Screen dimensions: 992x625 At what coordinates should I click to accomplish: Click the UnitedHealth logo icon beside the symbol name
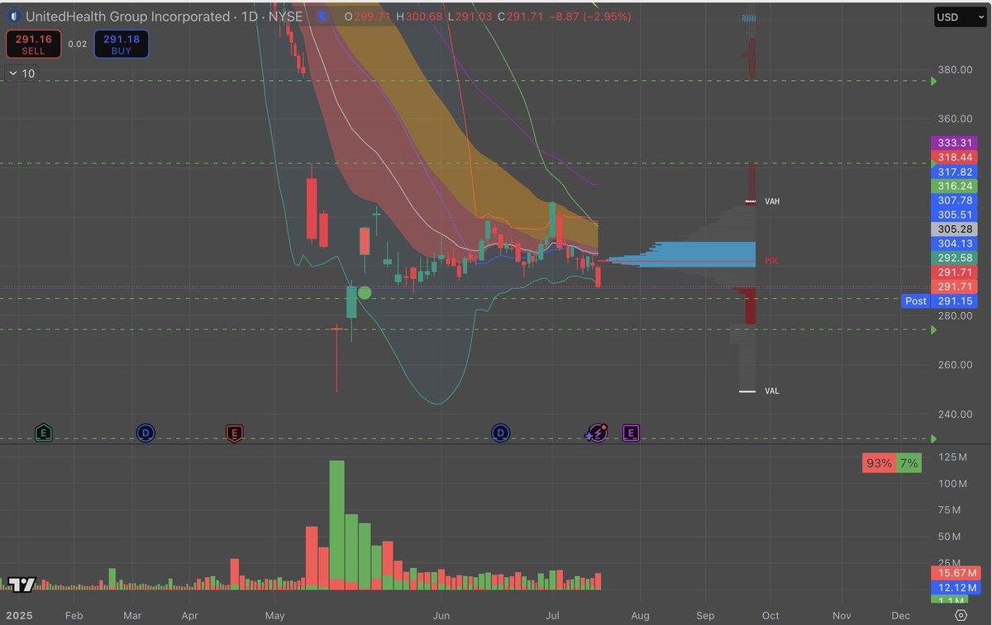(14, 17)
